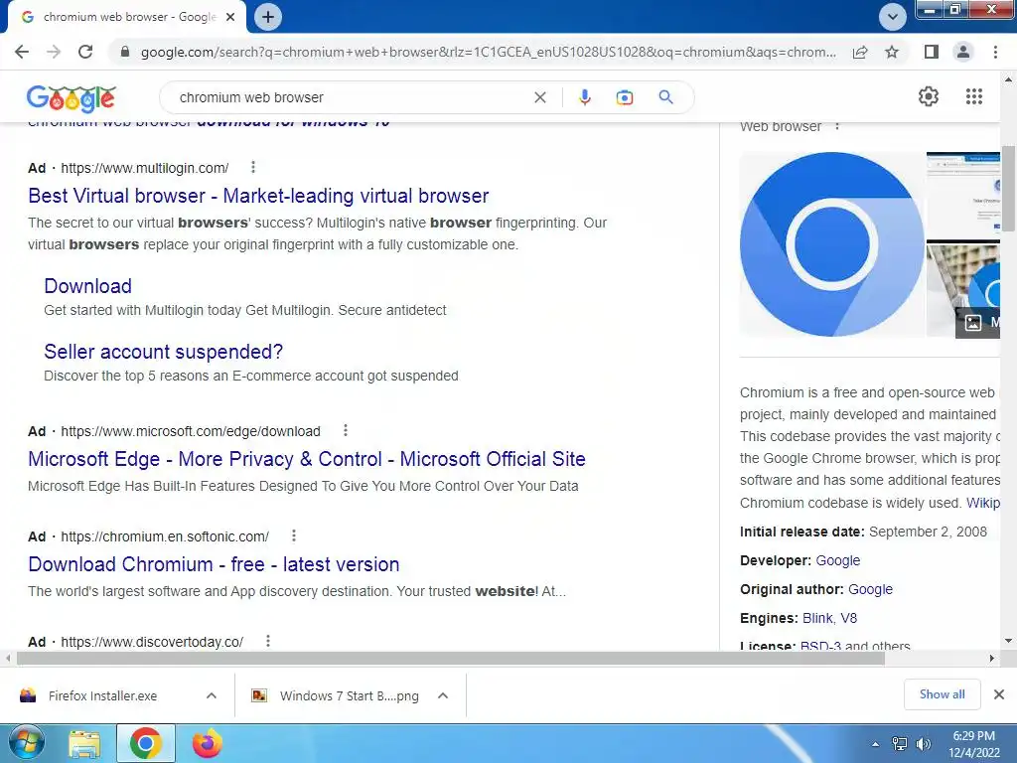Open the Chrome three-dot menu

point(995,52)
